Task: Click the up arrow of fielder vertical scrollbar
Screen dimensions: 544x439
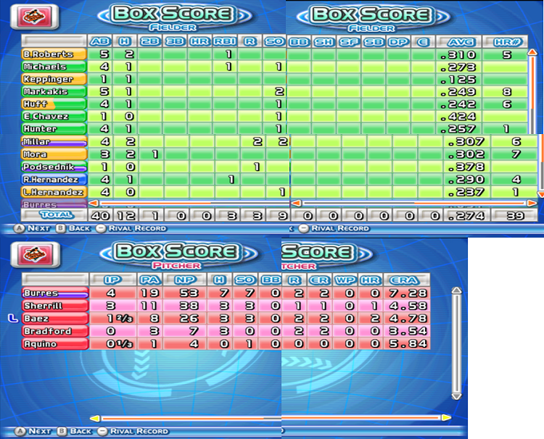Action: coord(532,52)
